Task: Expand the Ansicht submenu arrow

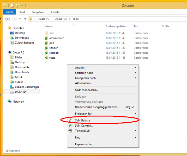Action: pyautogui.click(x=135, y=68)
